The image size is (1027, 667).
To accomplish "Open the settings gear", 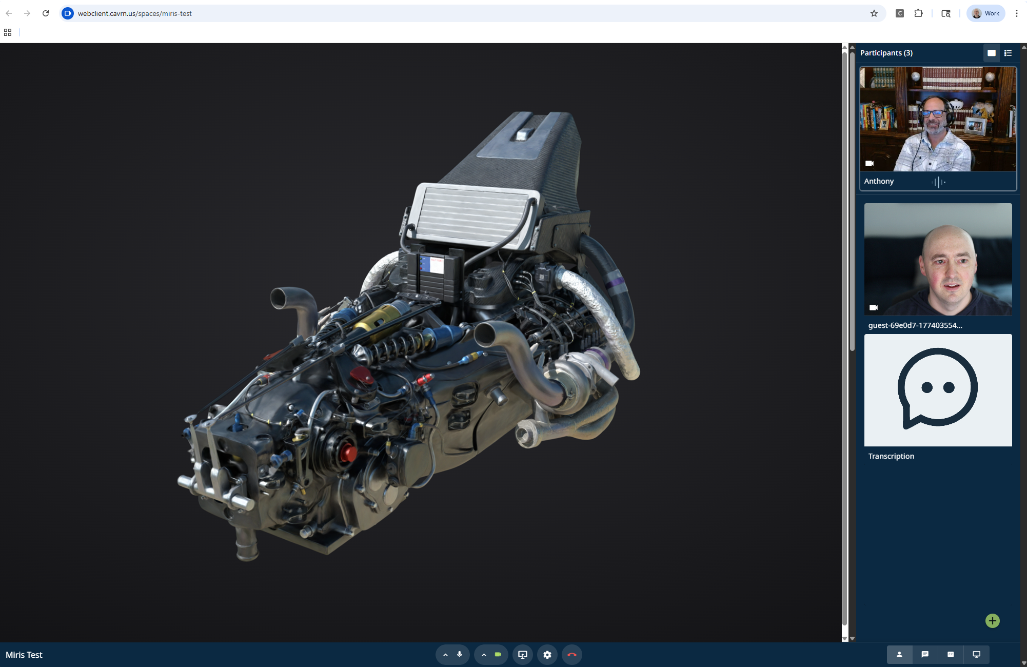I will pos(547,655).
